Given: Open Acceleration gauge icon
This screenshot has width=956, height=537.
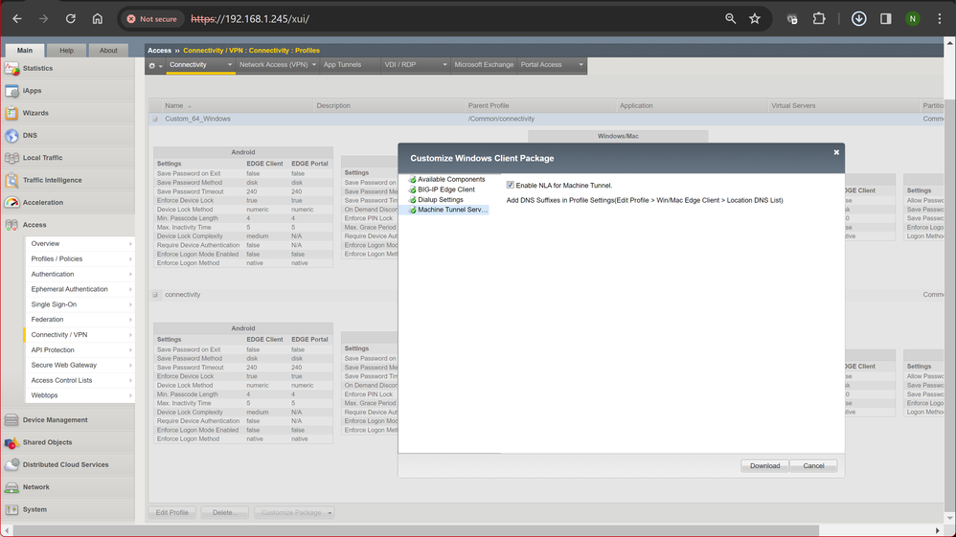Looking at the screenshot, I should point(11,203).
